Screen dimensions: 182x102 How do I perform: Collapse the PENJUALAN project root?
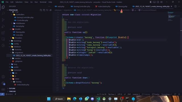tap(13, 10)
